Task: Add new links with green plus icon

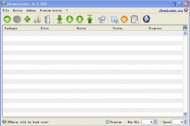Action: click(x=27, y=19)
